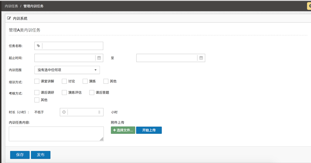Click inside the 内训任务内容 text area
Viewport: 311px width, 163px height.
(56, 134)
